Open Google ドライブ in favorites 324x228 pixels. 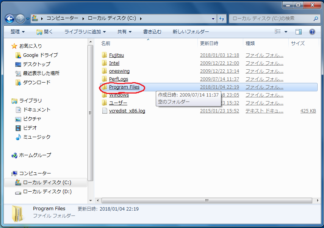40,55
